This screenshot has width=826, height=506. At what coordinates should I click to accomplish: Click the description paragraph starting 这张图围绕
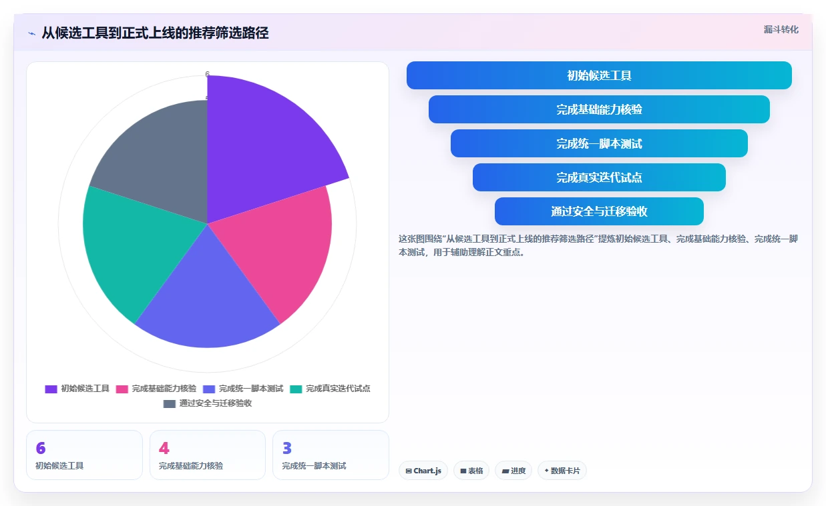[x=598, y=245]
